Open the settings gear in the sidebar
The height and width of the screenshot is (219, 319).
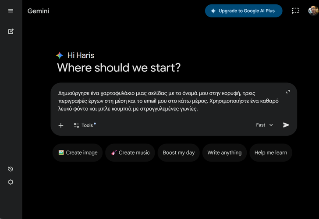(11, 182)
